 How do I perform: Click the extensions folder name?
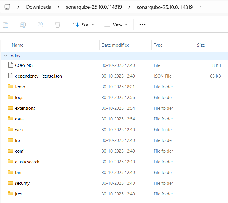[25, 108]
